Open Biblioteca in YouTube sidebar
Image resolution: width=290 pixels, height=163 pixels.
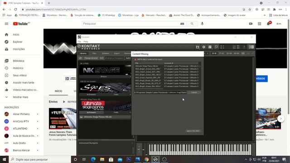19,61
